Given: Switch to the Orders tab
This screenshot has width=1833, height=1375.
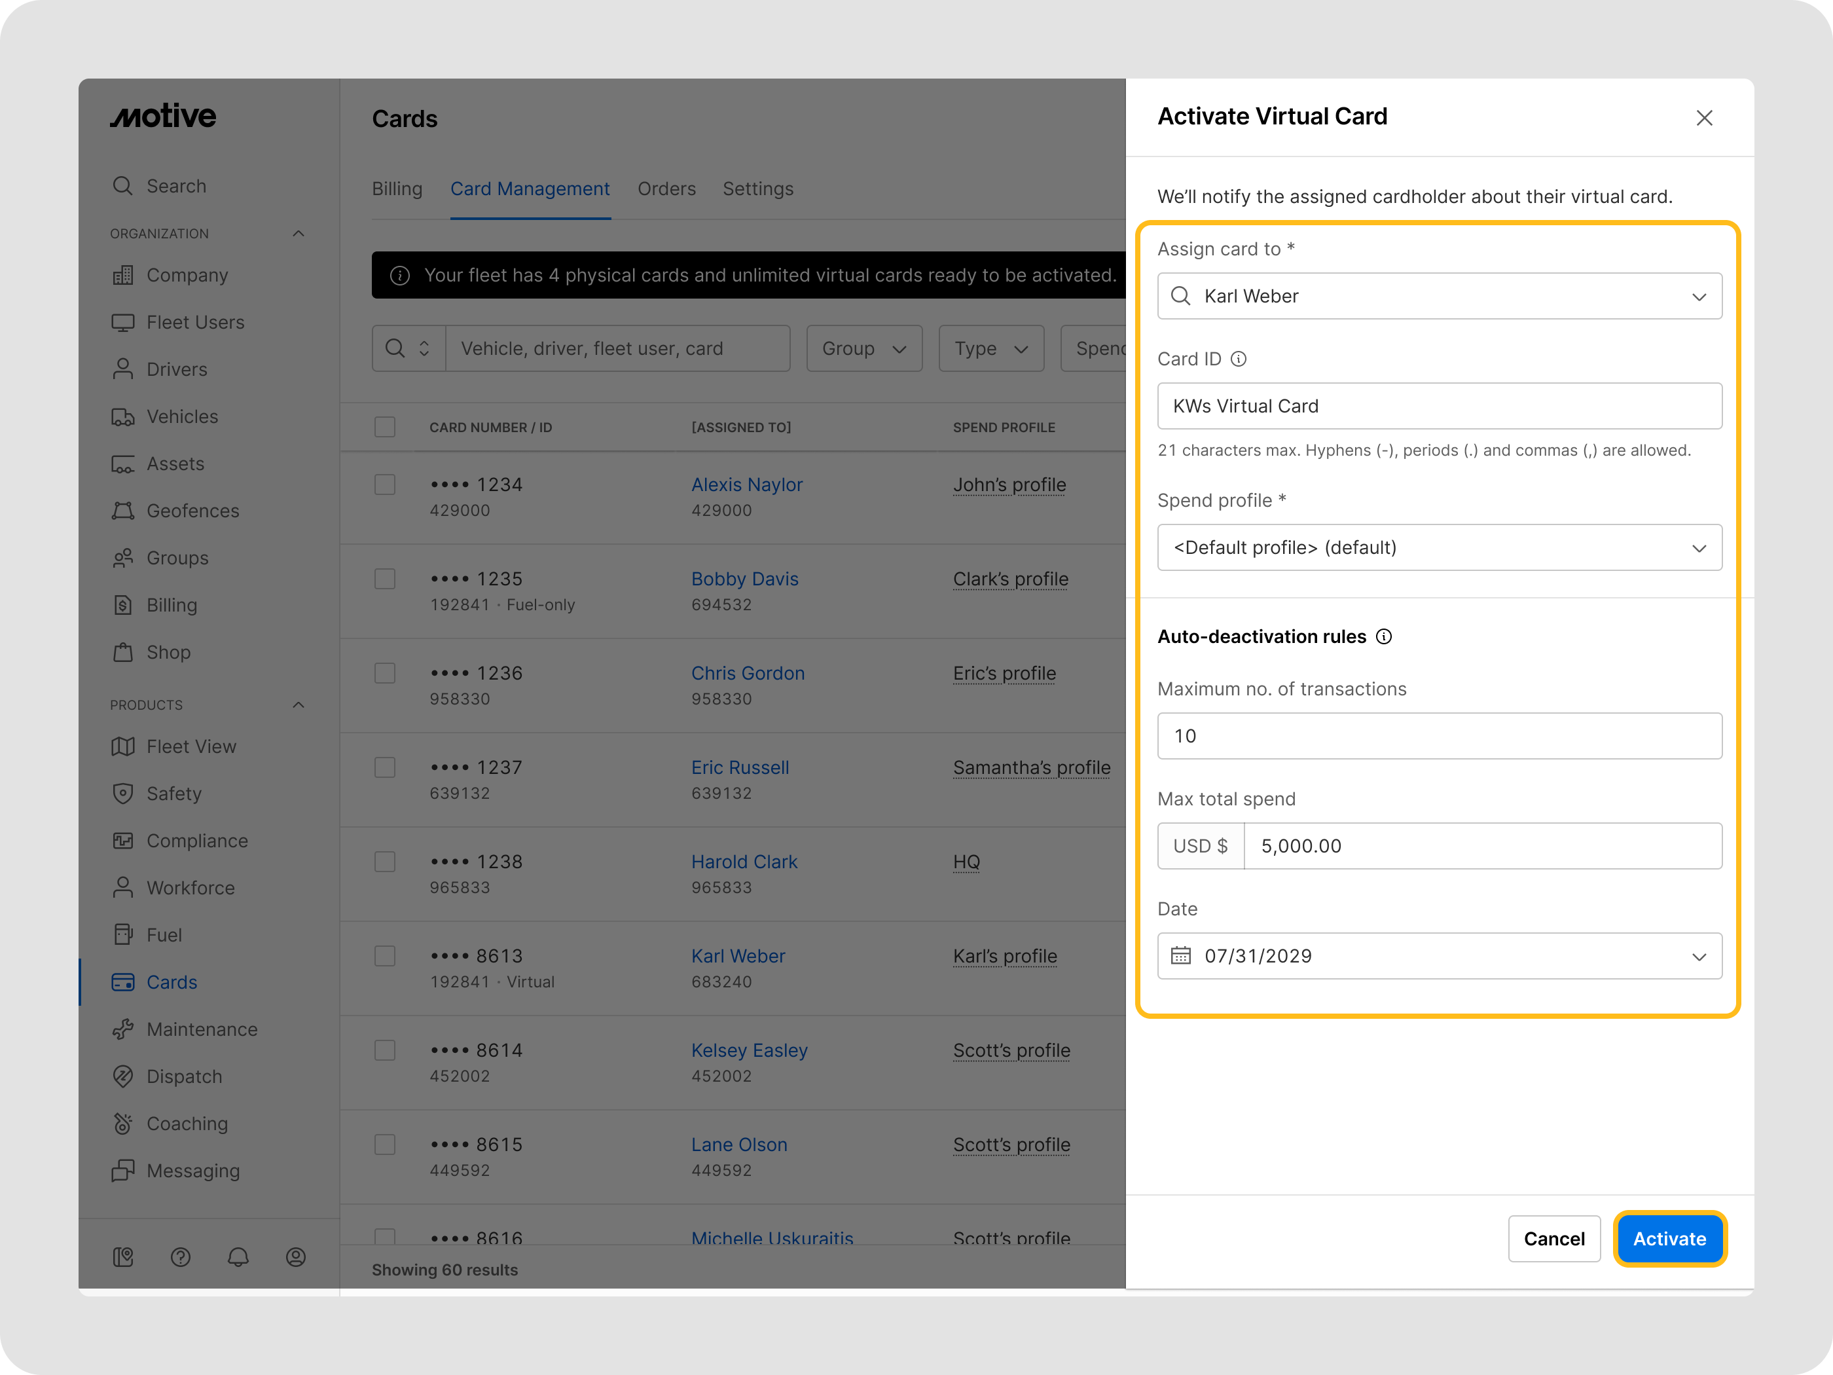Looking at the screenshot, I should click(x=666, y=188).
